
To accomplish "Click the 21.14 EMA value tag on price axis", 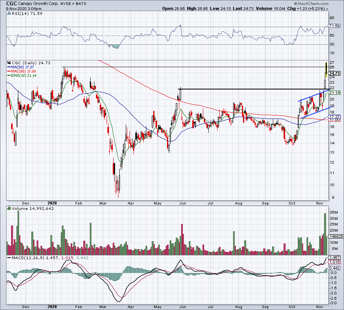I will pos(335,93).
